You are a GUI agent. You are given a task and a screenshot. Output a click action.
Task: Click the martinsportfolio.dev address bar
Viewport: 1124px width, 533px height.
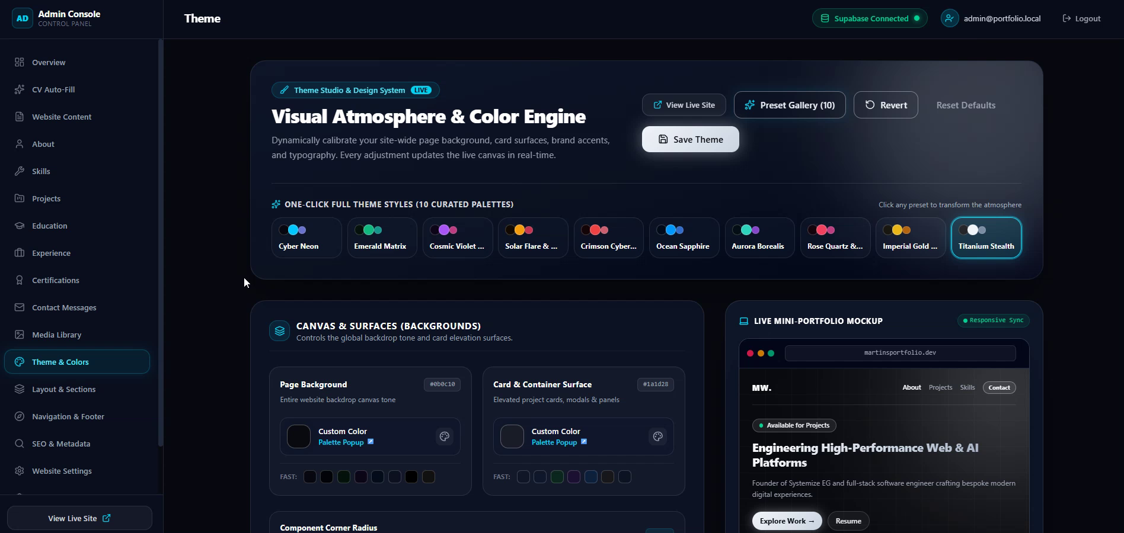pyautogui.click(x=900, y=353)
